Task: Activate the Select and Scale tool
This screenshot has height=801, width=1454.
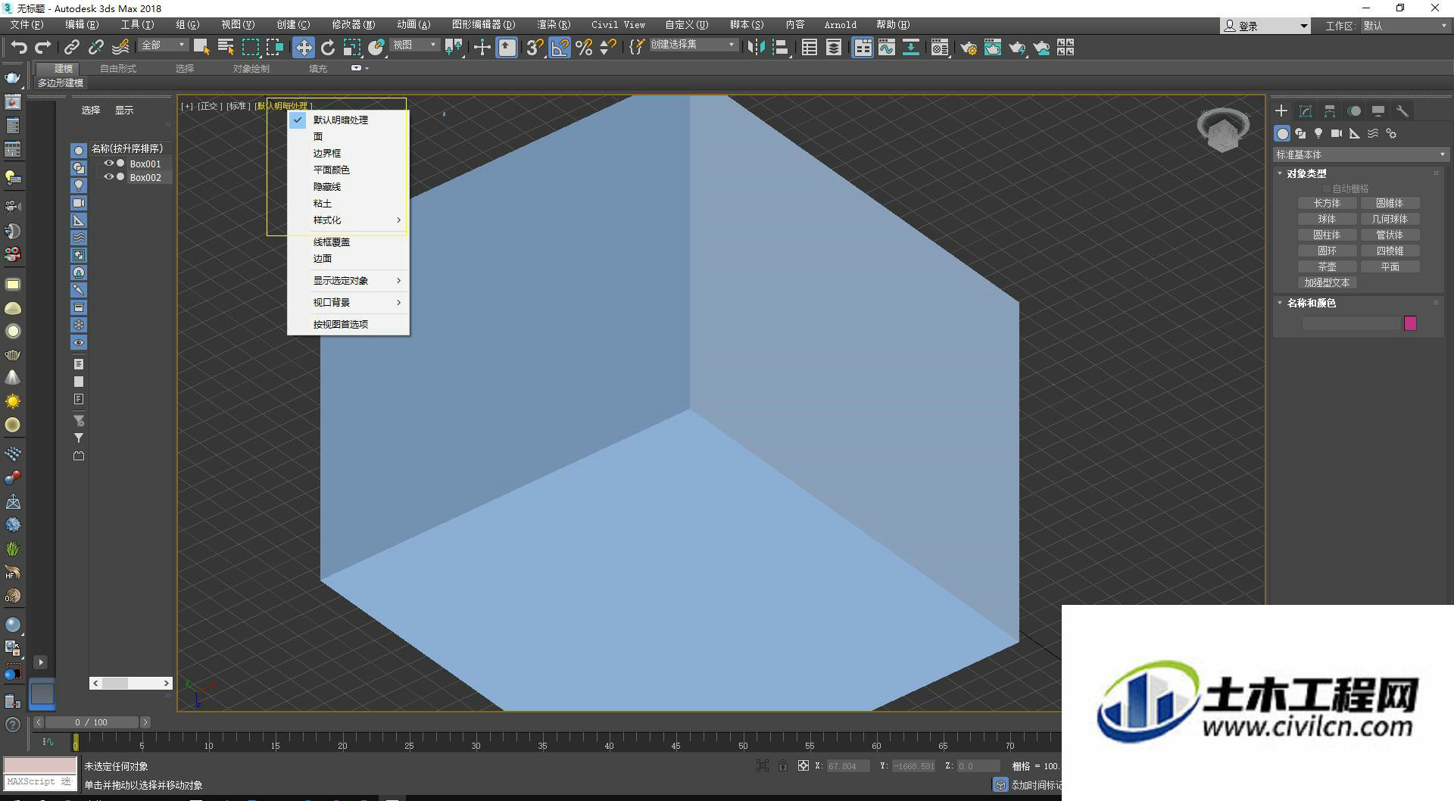Action: click(352, 48)
